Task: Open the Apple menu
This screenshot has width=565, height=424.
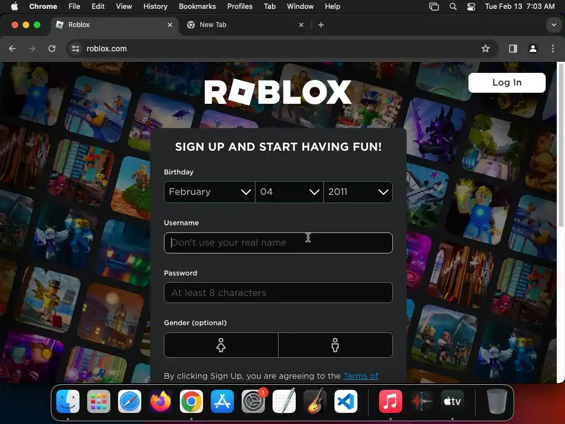Action: (14, 6)
